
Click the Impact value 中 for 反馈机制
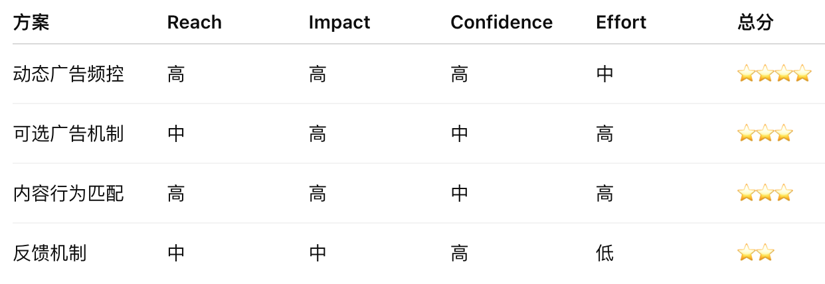(318, 253)
